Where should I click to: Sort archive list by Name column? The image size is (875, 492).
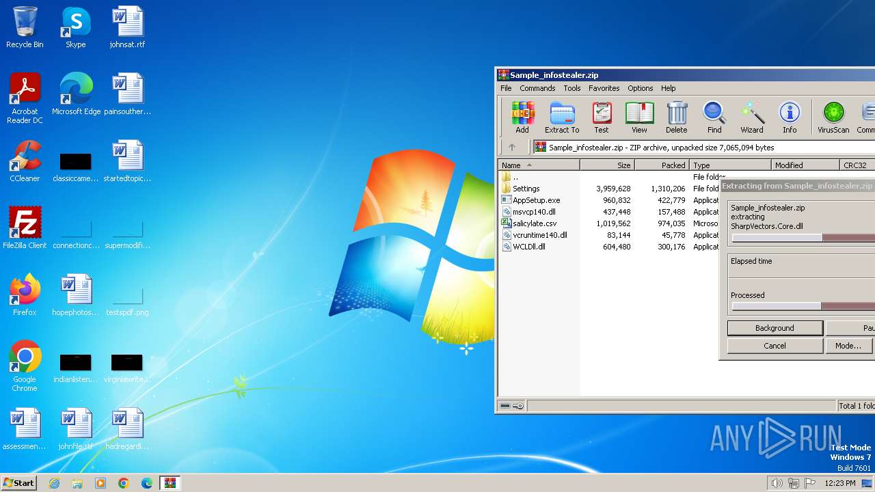[x=539, y=165]
